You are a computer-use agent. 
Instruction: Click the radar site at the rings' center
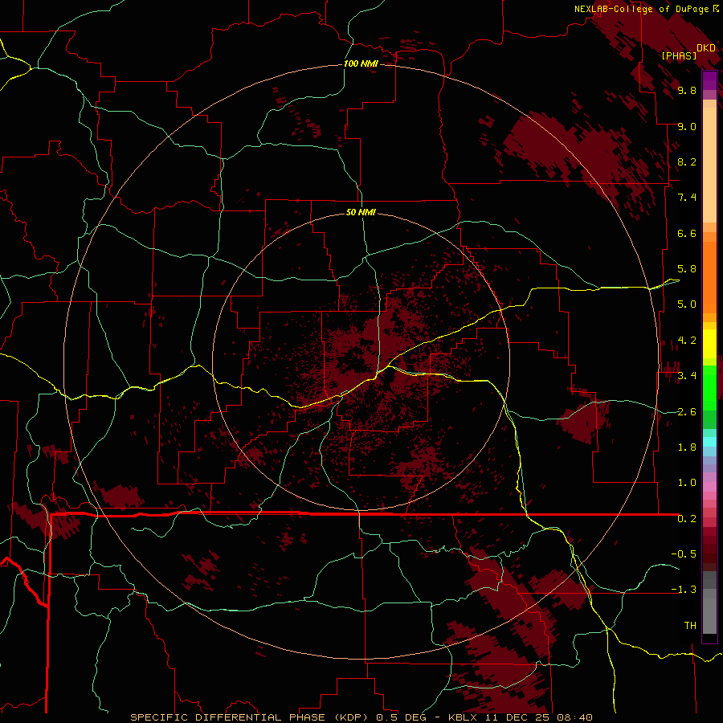[x=361, y=362]
